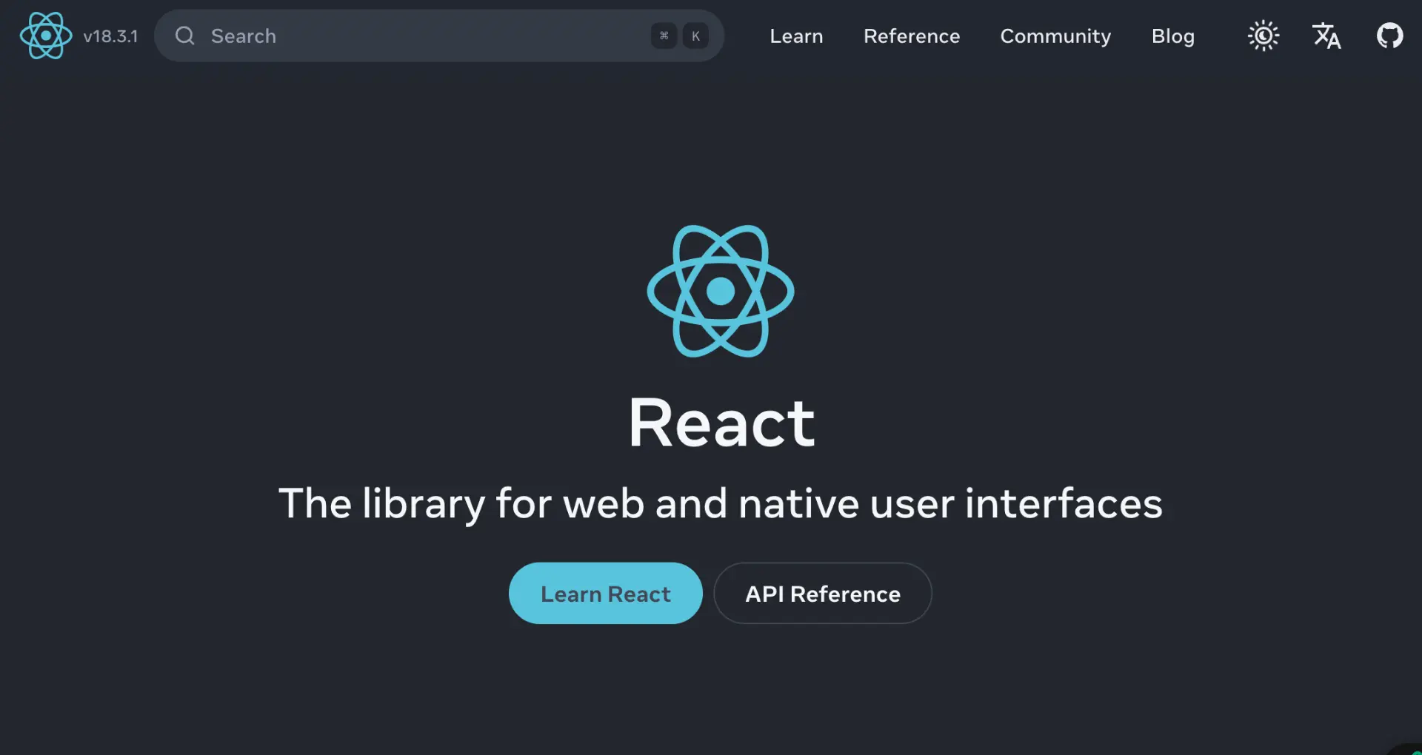Screen dimensions: 1422x755
Task: Click the command key badge in search
Action: [664, 36]
